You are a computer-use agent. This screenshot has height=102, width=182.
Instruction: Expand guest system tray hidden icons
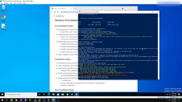pos(165,94)
